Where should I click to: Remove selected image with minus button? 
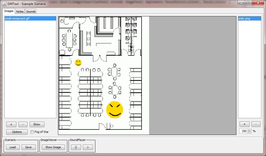[23, 124]
